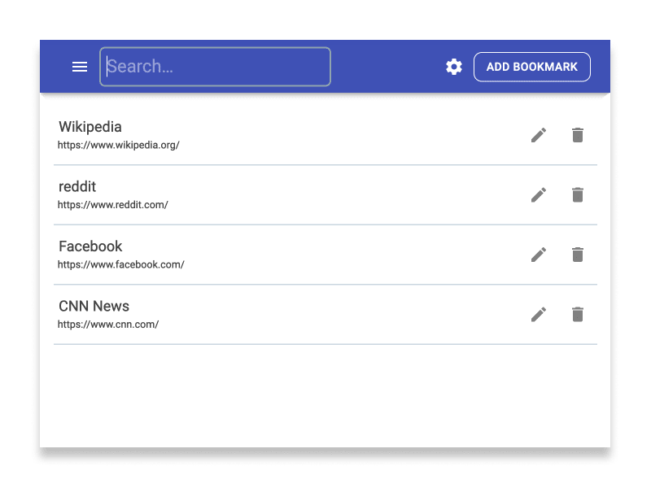Edit the reddit bookmark
Viewport: 651px width, 488px height.
coord(539,195)
